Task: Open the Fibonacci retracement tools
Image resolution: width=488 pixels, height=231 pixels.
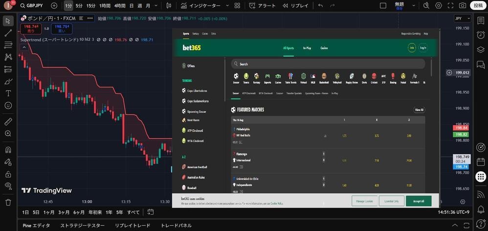Action: (x=8, y=45)
